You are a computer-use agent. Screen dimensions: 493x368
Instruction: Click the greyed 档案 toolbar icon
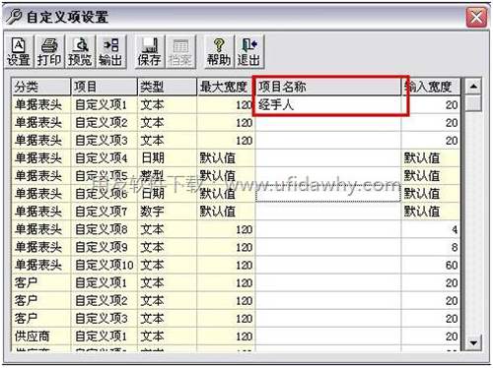pyautogui.click(x=180, y=52)
